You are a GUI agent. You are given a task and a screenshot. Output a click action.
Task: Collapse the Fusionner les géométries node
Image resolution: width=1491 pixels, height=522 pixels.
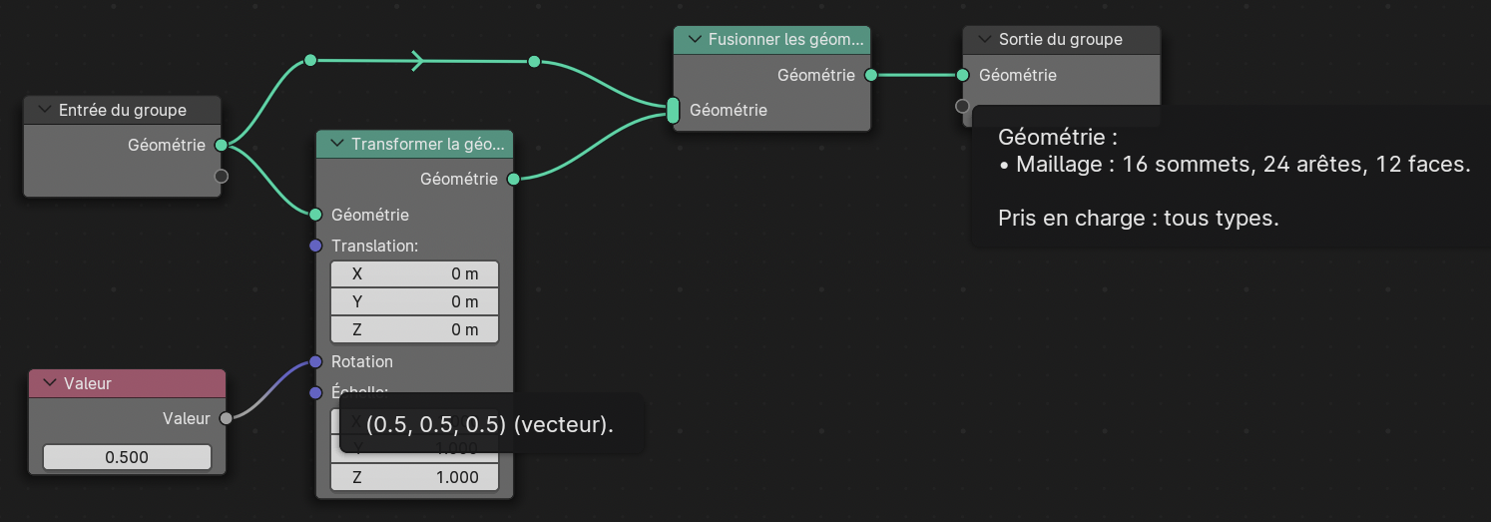694,39
